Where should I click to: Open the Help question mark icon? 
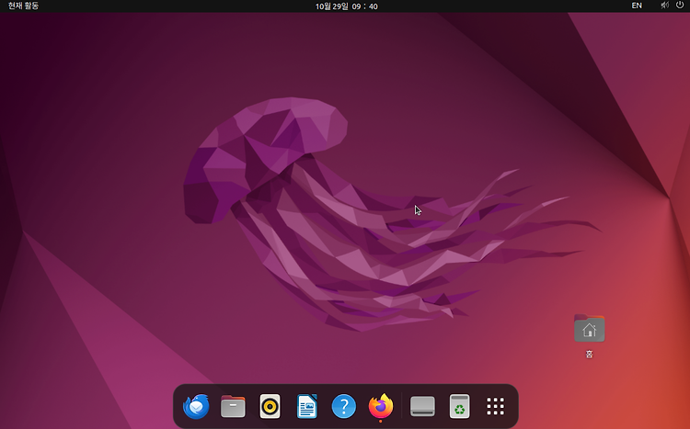344,406
